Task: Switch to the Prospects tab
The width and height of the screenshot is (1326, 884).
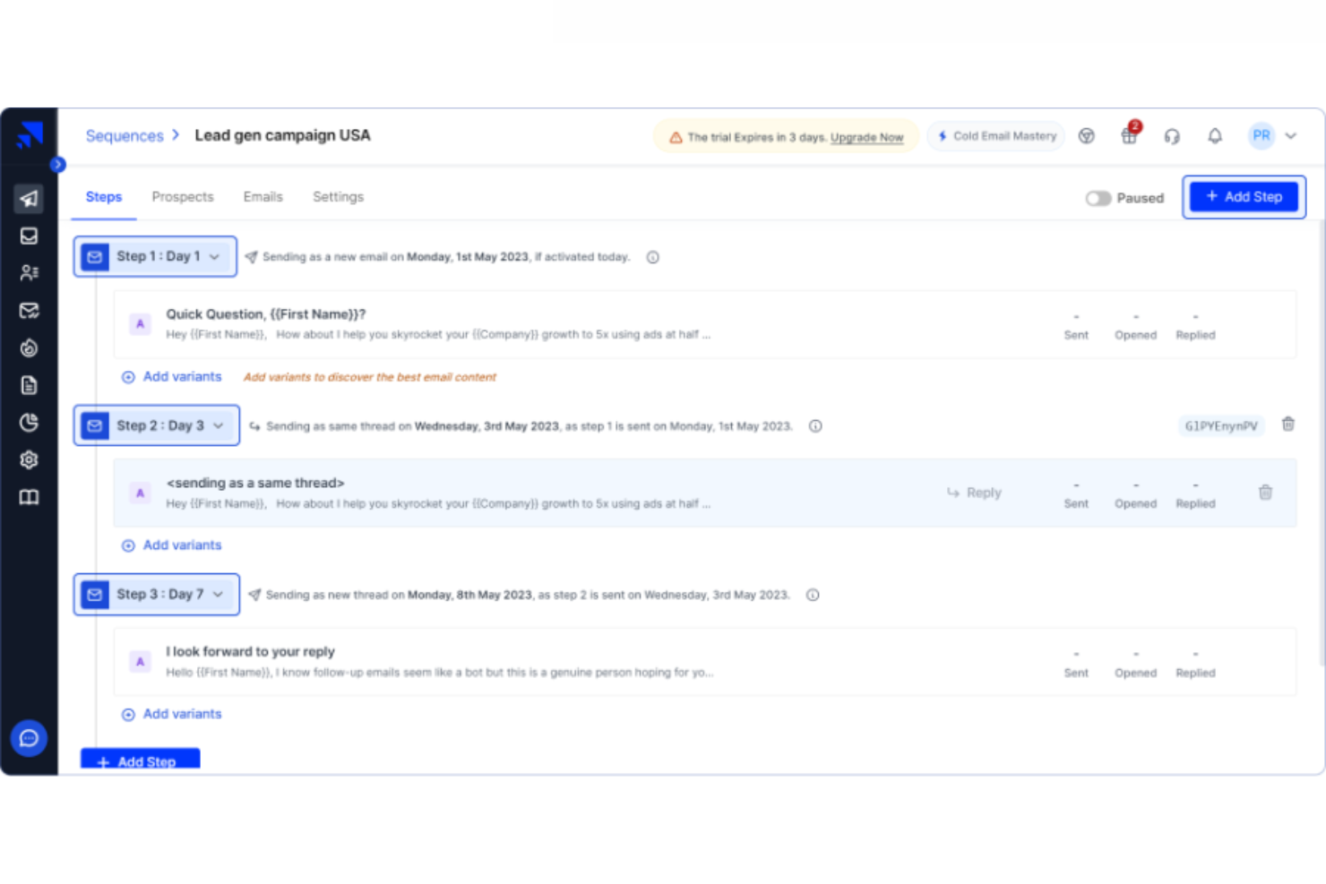Action: [x=183, y=196]
